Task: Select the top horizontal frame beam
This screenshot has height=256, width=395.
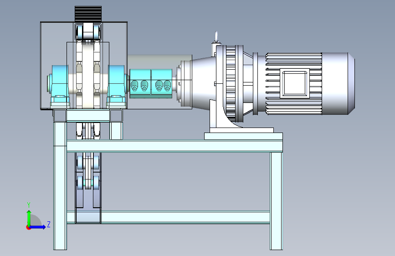Action: (174, 146)
